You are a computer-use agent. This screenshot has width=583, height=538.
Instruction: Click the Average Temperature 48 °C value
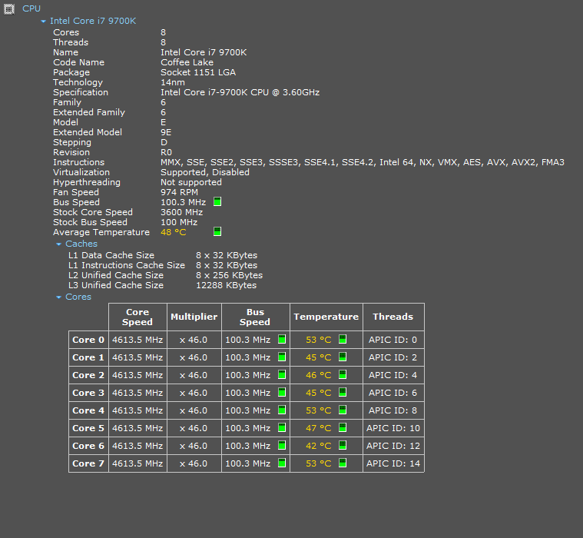174,232
